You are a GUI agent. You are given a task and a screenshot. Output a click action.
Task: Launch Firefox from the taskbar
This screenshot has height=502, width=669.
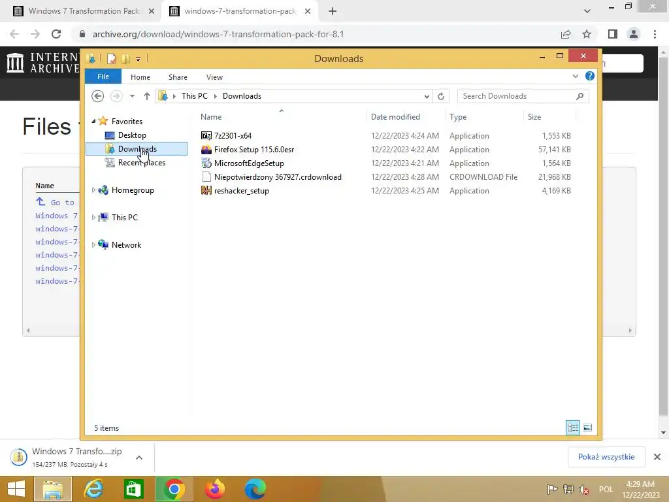click(x=214, y=489)
